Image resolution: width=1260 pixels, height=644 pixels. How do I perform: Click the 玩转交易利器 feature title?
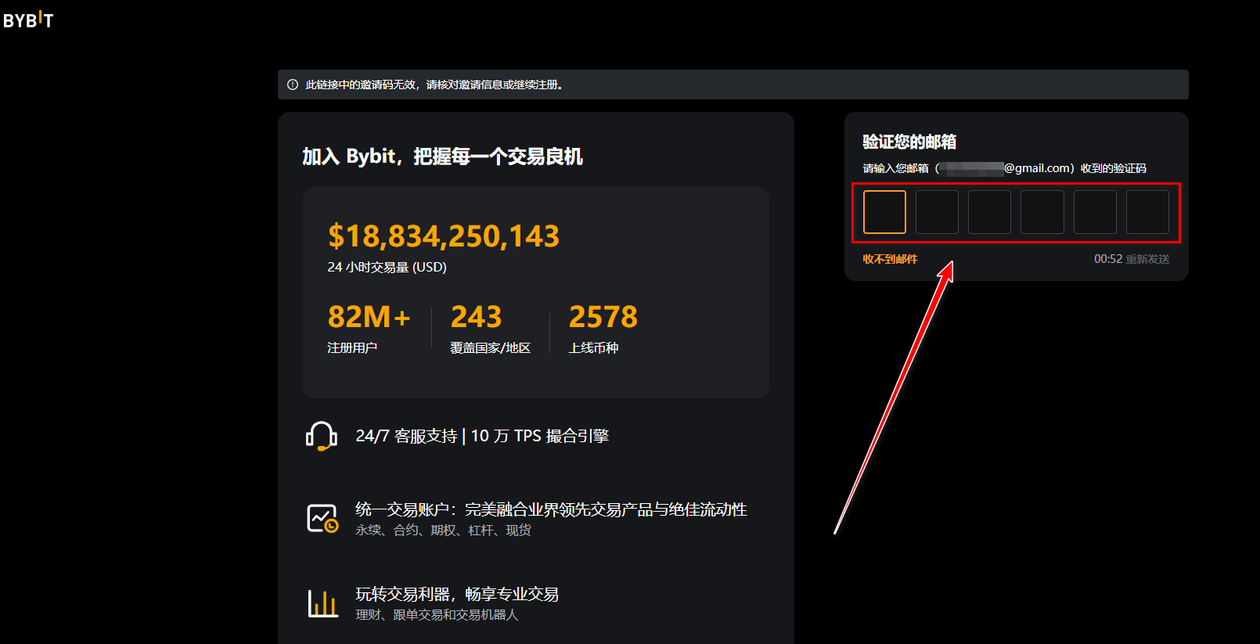point(457,594)
